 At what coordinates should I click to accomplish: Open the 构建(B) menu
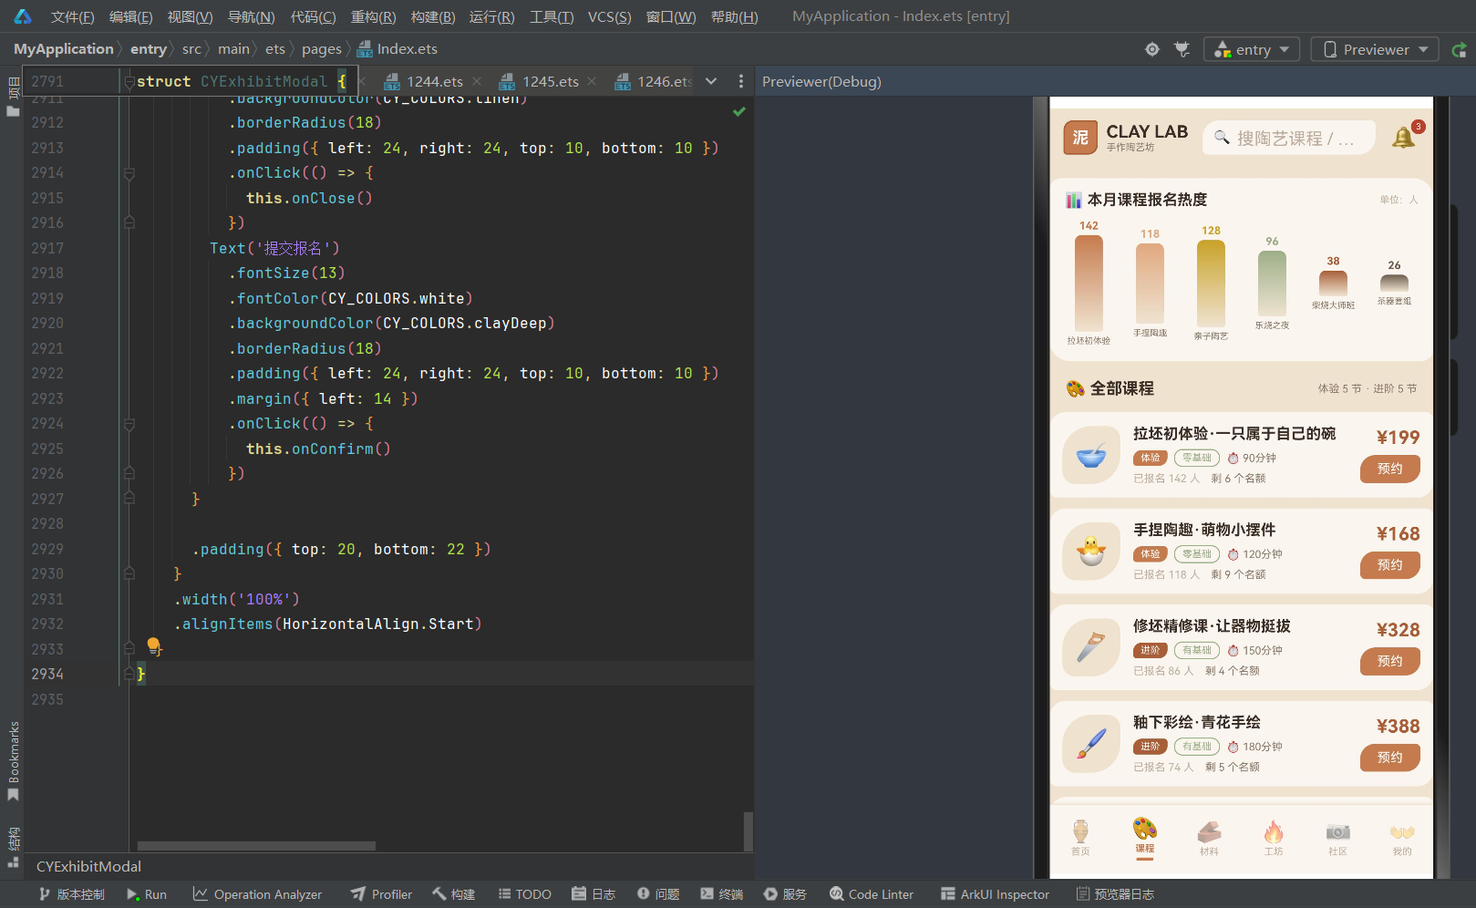coord(433,16)
